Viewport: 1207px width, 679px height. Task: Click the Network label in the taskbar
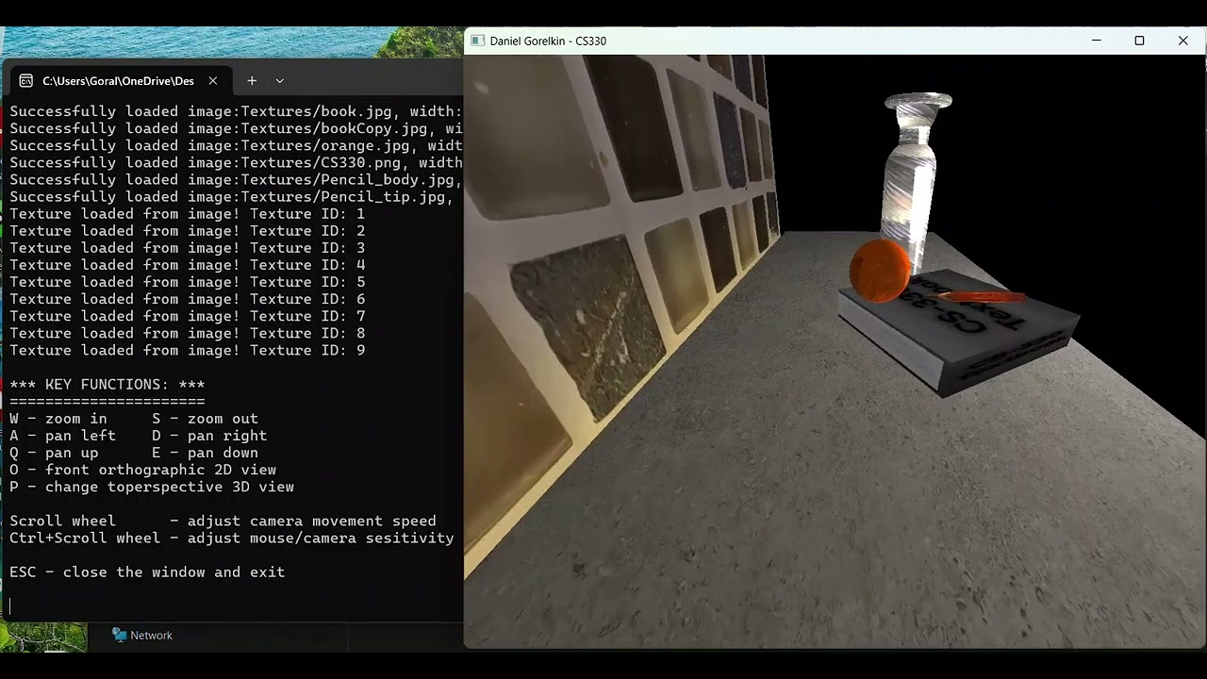tap(151, 636)
